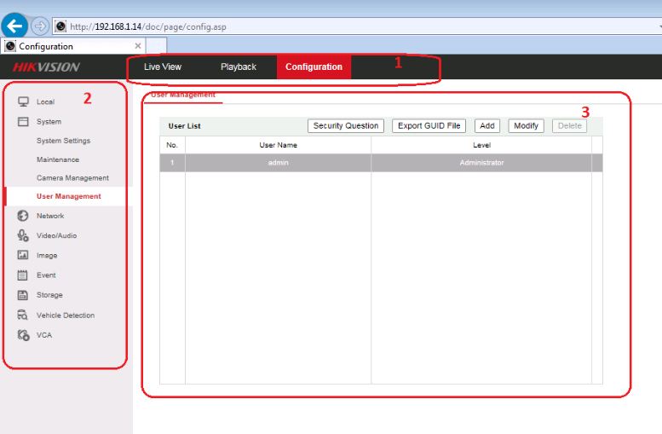The width and height of the screenshot is (662, 434).
Task: Click the site favicon in address bar
Action: (x=60, y=26)
